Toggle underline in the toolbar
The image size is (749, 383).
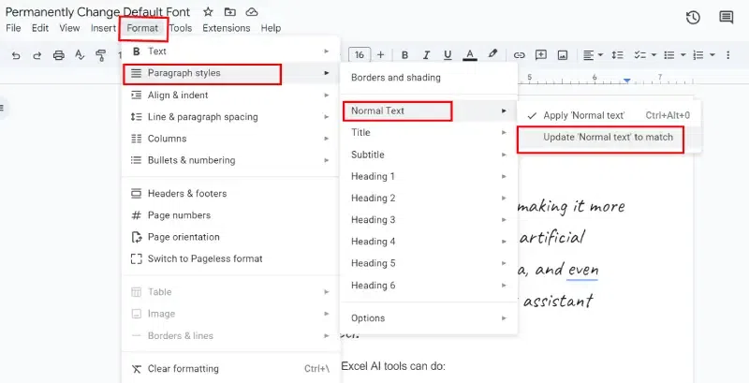pos(448,55)
